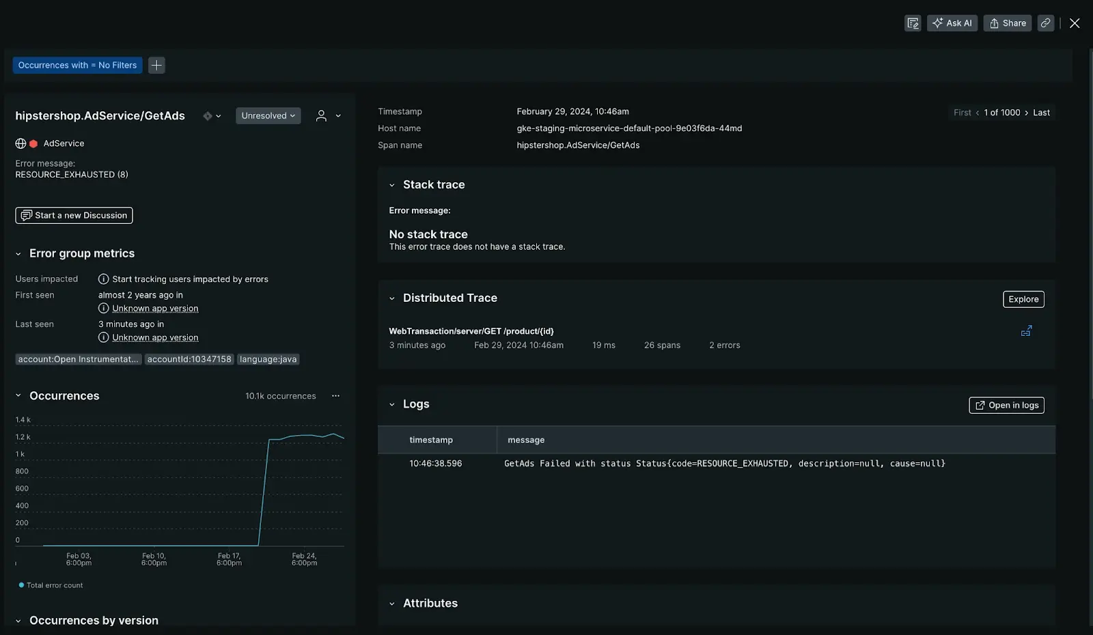1093x635 pixels.
Task: Collapse the Error group metrics section
Action: coord(18,254)
